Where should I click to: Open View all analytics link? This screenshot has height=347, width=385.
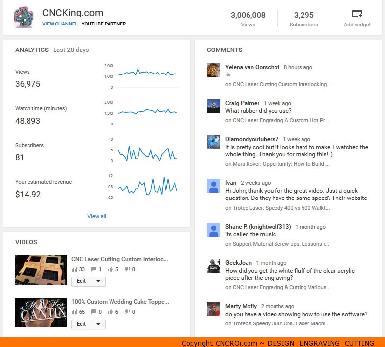[x=97, y=216]
